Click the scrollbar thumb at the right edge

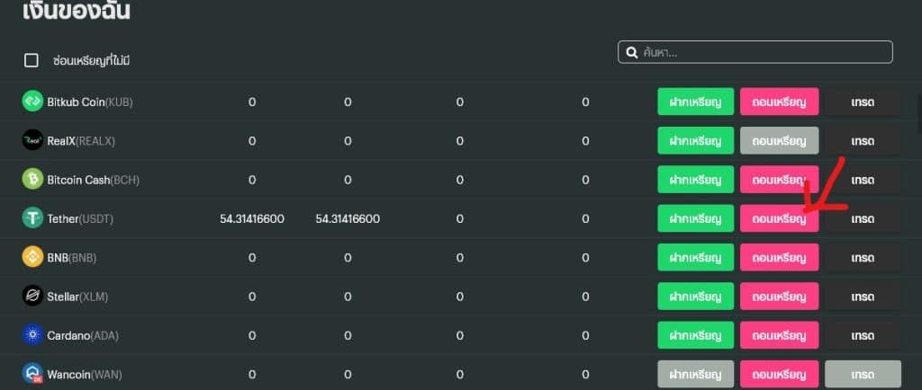[x=919, y=113]
